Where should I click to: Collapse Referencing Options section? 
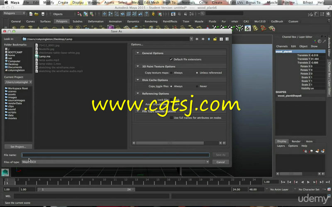click(138, 94)
